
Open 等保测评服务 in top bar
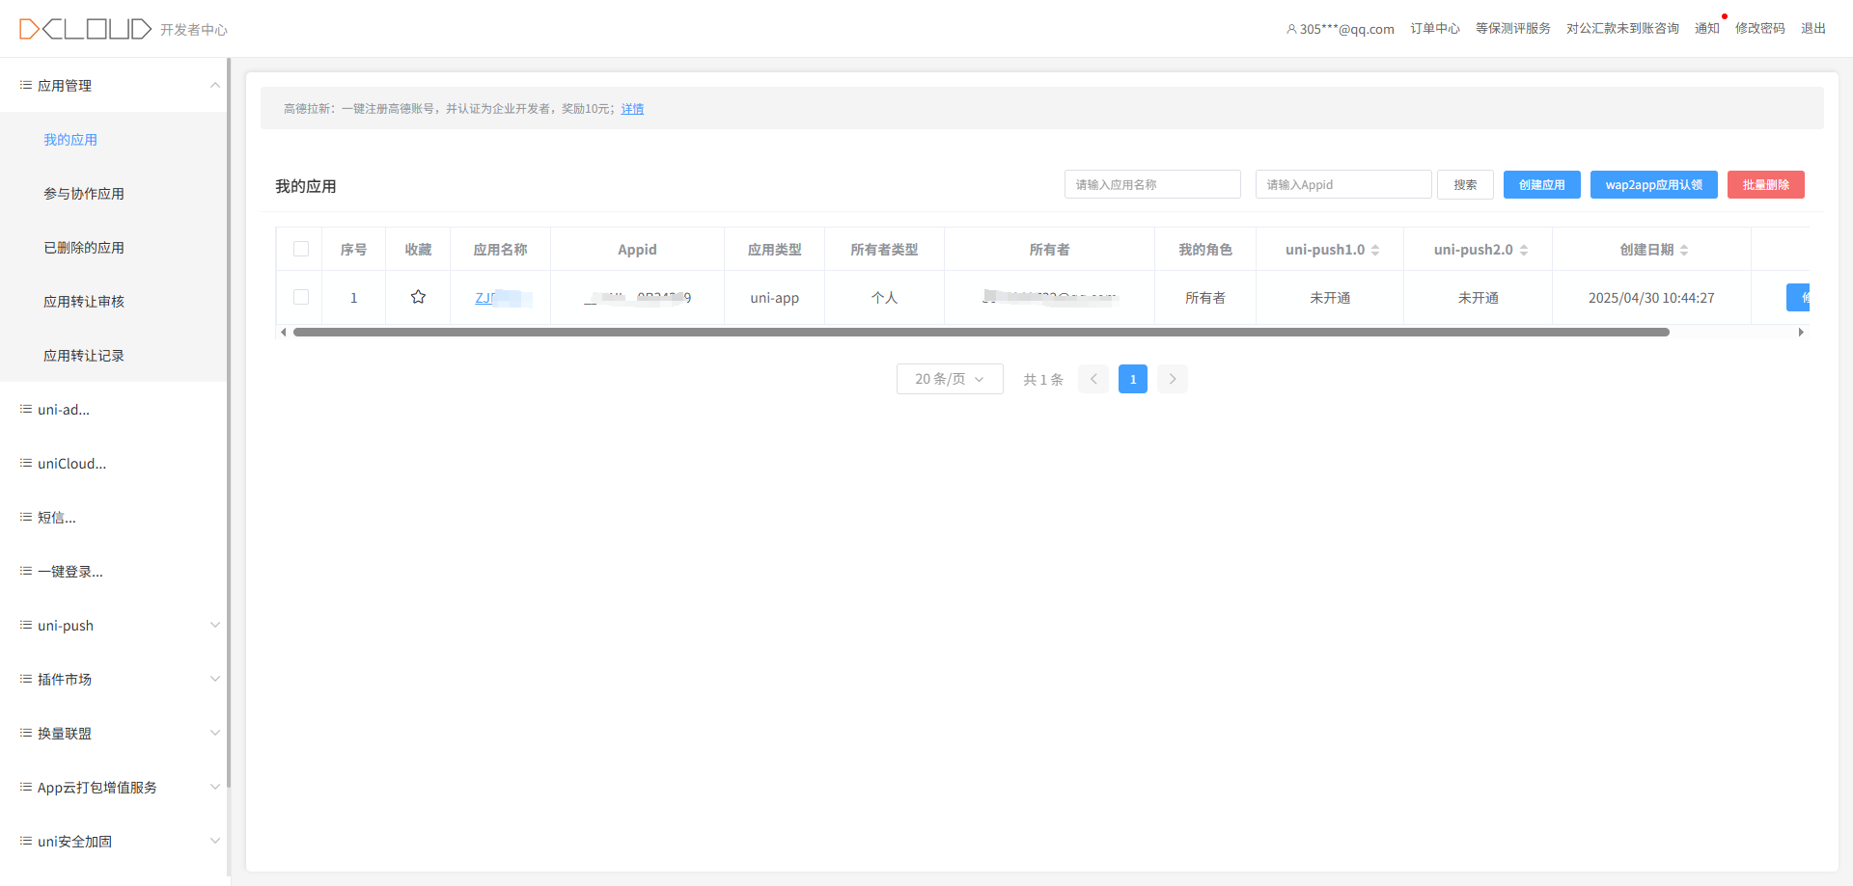click(1513, 29)
